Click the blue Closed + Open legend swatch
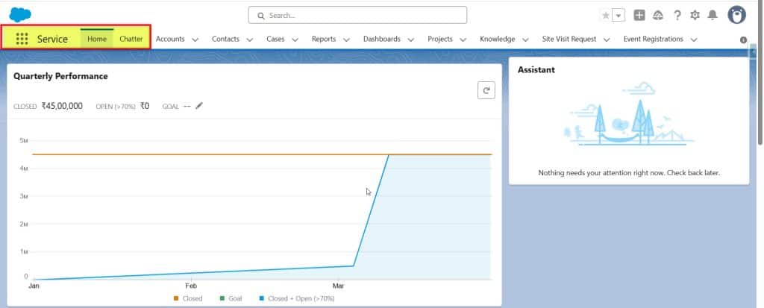 click(262, 298)
